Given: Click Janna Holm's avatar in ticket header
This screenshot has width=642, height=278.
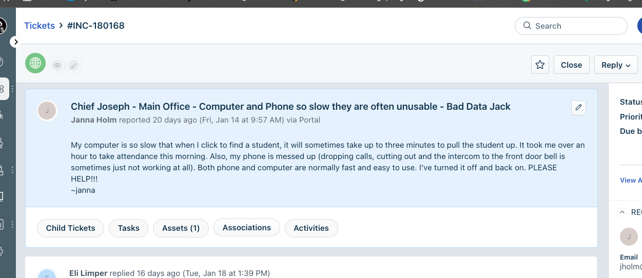Looking at the screenshot, I should point(47,110).
